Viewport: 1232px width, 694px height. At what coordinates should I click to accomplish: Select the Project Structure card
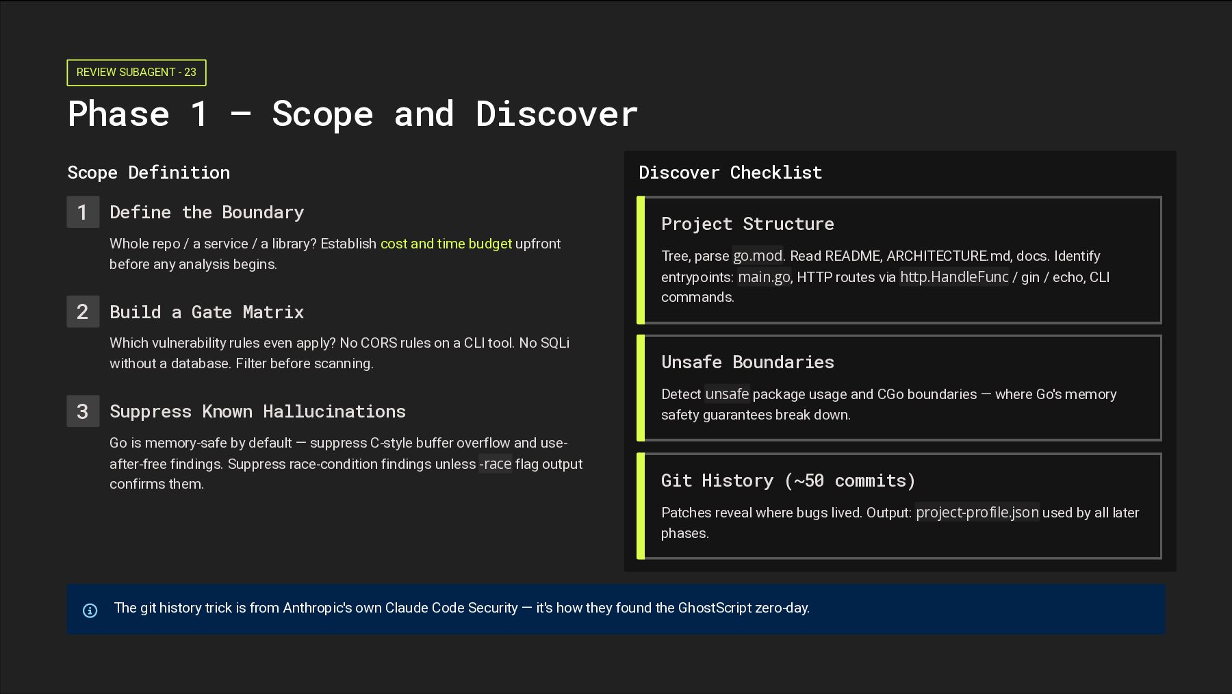(x=899, y=260)
